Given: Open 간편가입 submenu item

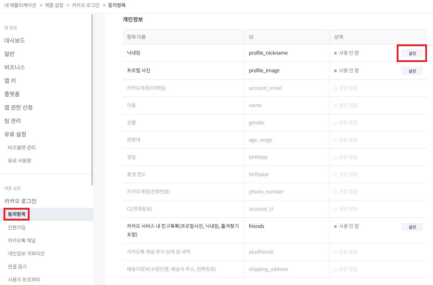Looking at the screenshot, I should click(17, 228).
